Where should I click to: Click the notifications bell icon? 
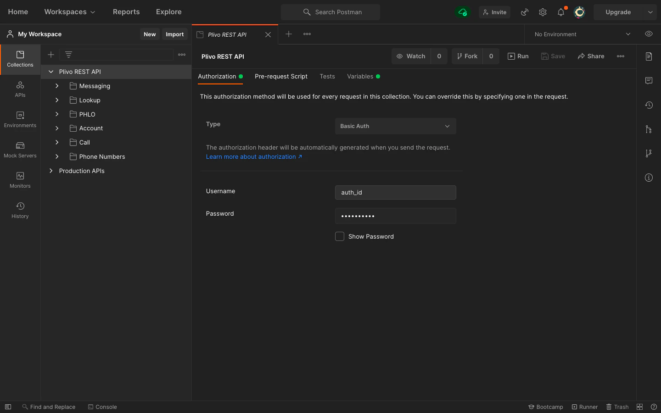[x=560, y=12]
